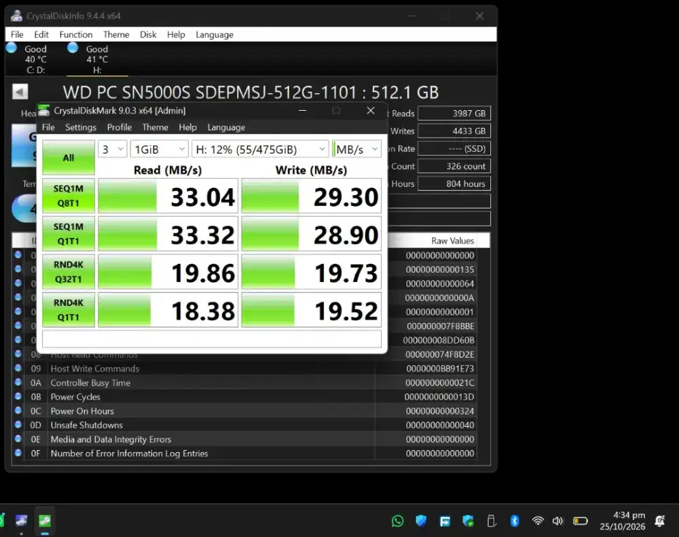Screen dimensions: 679x537
Task: Open CrystalDiskInfo File menu
Action: [17, 34]
